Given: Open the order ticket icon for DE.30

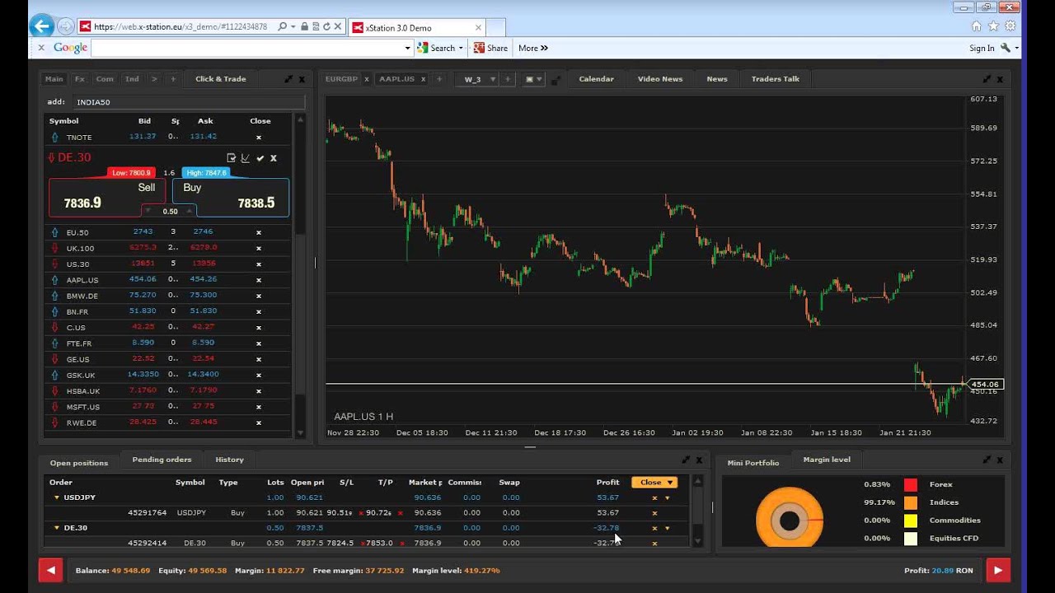Looking at the screenshot, I should point(232,158).
